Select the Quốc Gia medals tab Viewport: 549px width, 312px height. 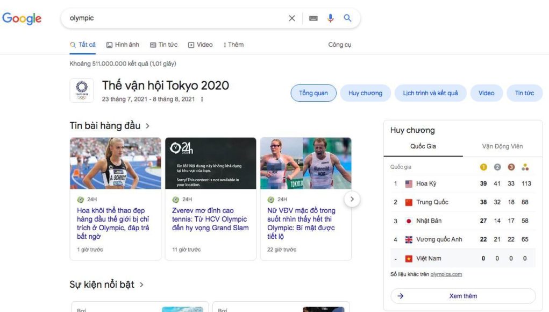coord(423,146)
